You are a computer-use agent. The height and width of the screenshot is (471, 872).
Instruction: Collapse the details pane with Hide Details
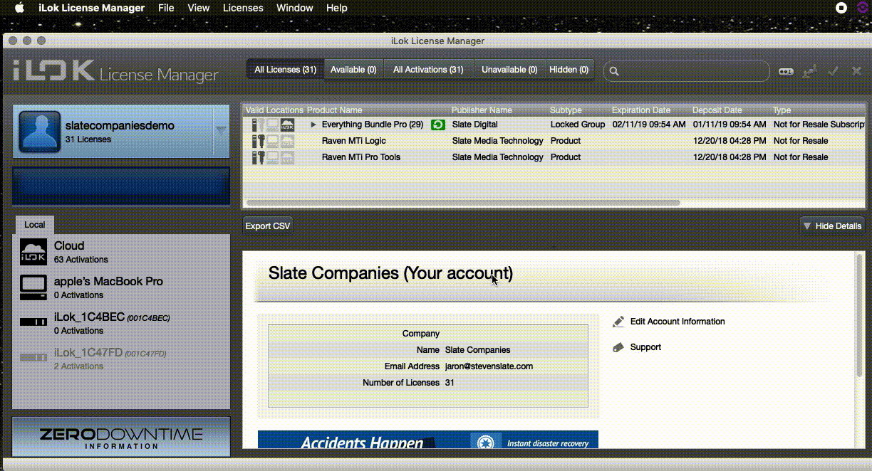coord(832,226)
